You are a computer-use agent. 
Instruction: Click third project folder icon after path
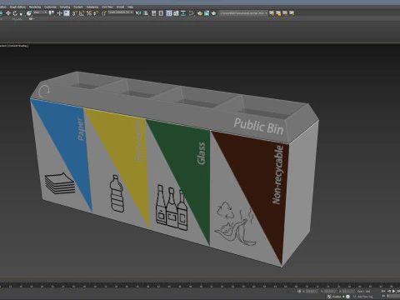click(x=285, y=13)
